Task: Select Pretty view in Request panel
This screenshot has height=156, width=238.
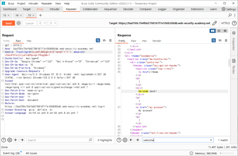Action: pyautogui.click(x=6, y=41)
